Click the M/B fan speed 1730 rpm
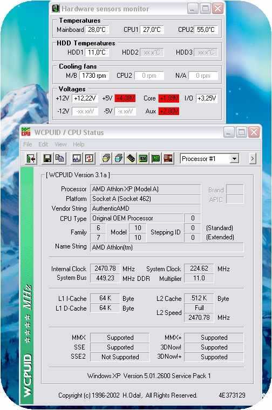Viewport: 272px width, 410px height. pos(94,76)
